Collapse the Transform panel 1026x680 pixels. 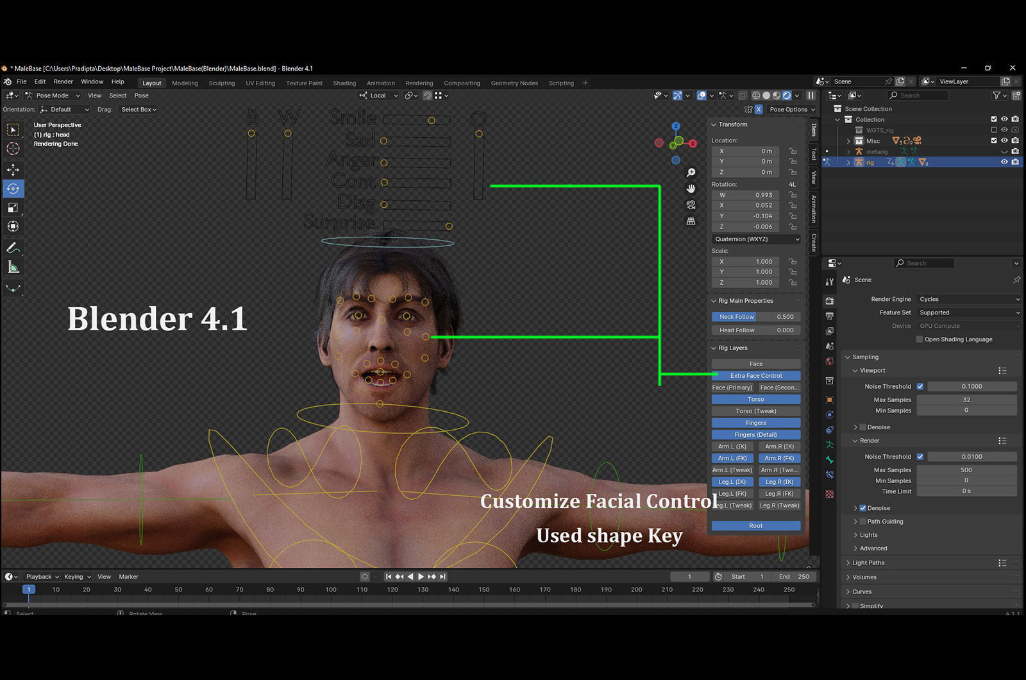[x=732, y=124]
